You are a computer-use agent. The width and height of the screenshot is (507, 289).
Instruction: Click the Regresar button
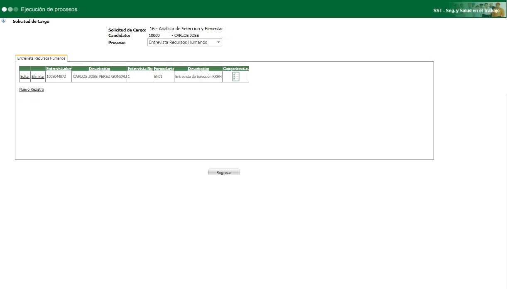pos(224,172)
